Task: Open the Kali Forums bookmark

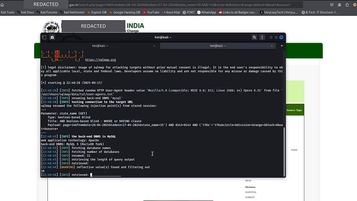Action: (x=47, y=13)
